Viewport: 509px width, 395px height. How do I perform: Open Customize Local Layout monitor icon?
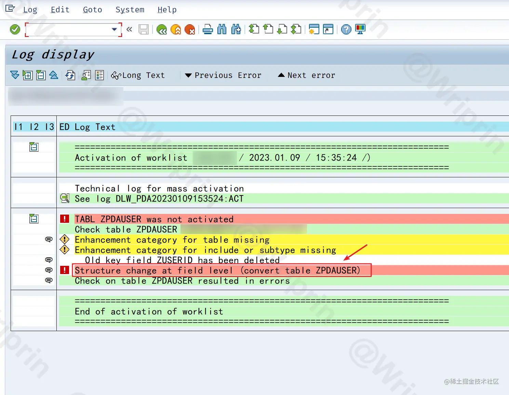[x=360, y=29]
